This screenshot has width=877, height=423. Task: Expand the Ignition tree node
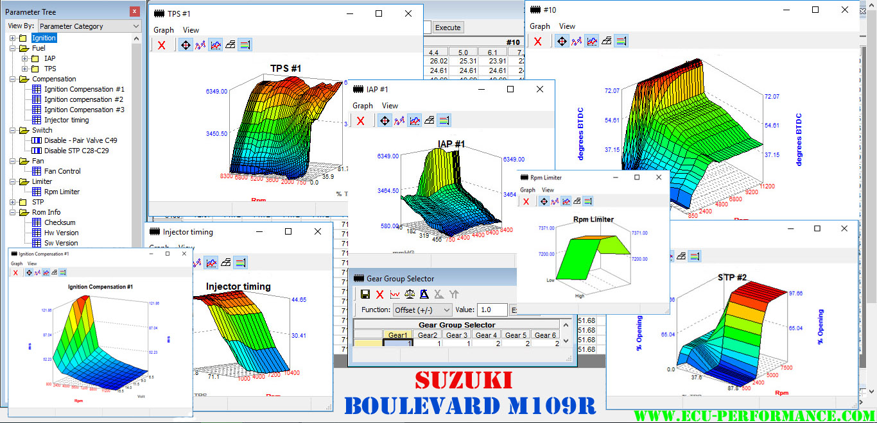13,38
